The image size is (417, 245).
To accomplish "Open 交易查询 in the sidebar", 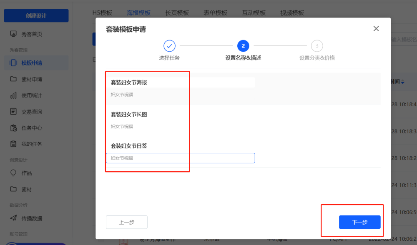I will pyautogui.click(x=32, y=112).
